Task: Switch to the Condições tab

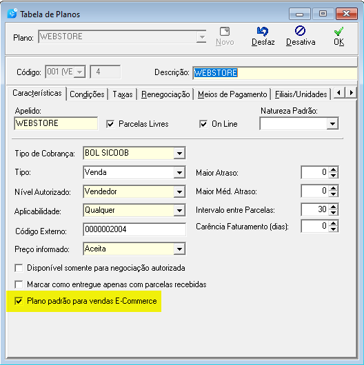Action: click(87, 94)
